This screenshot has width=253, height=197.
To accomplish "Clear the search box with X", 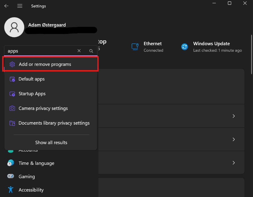I will point(79,51).
